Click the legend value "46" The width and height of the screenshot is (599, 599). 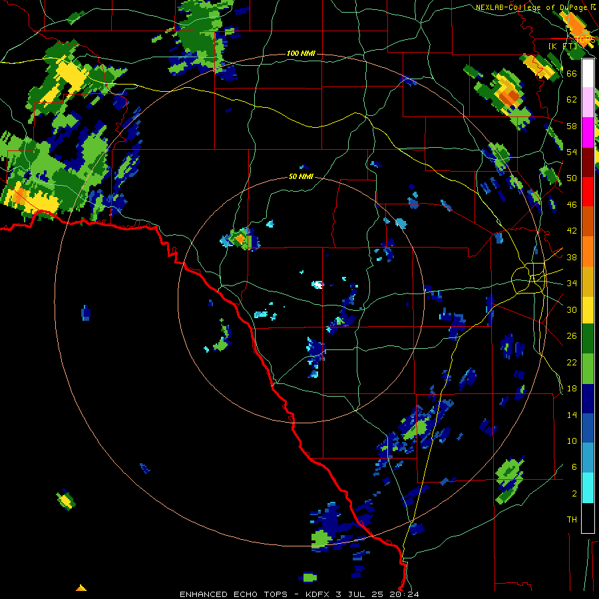click(x=572, y=205)
